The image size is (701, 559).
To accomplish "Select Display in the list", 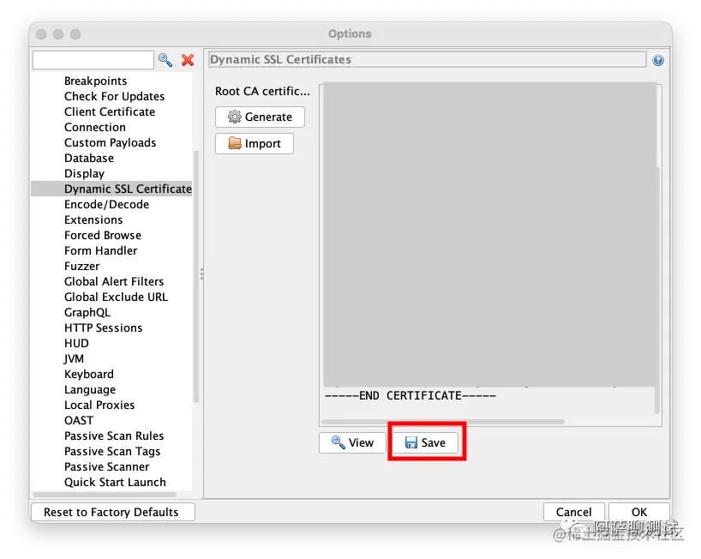I will pos(84,173).
